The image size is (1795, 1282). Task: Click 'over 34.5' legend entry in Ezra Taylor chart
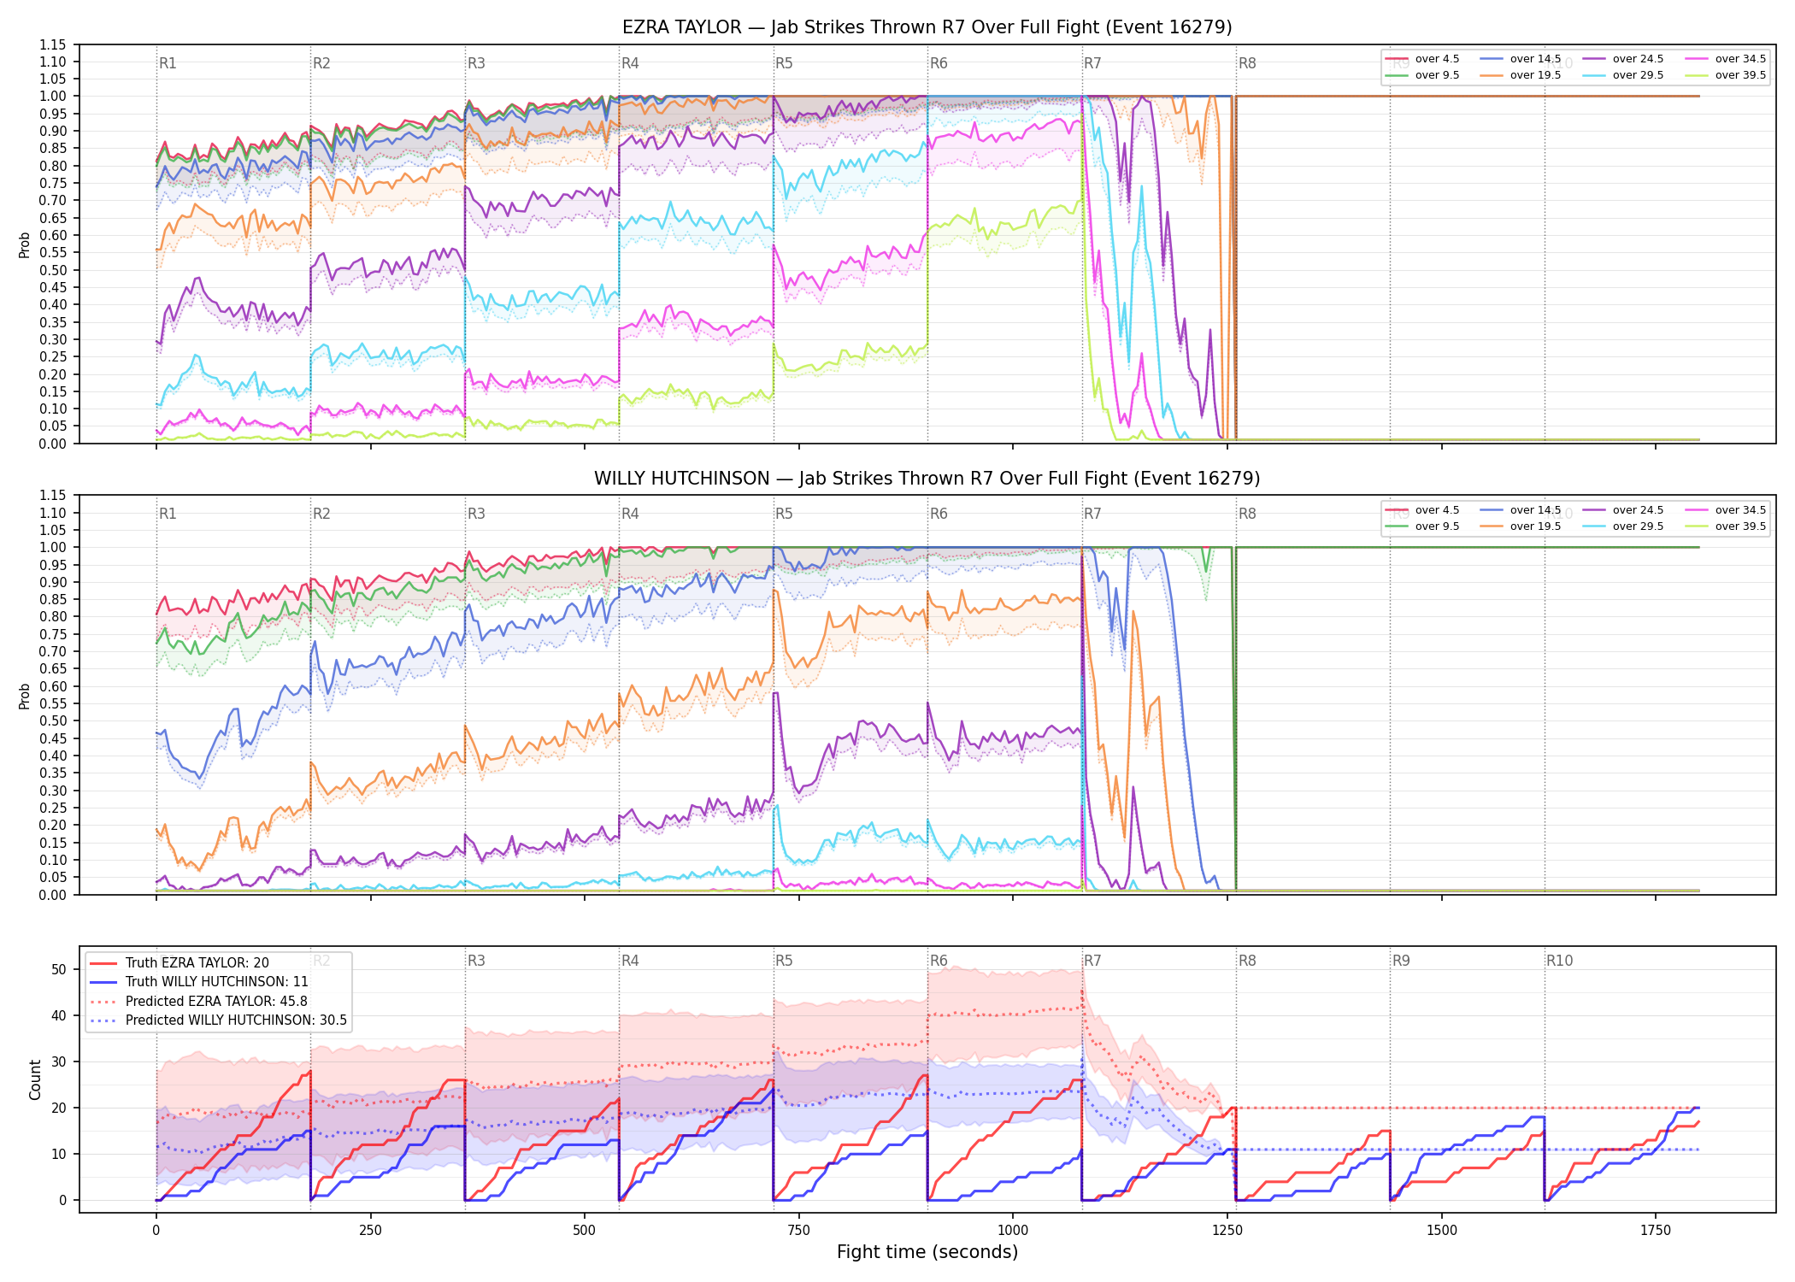[1725, 59]
